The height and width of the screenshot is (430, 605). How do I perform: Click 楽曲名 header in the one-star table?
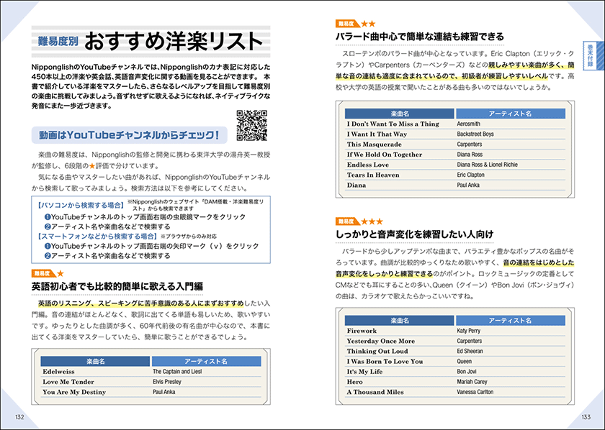click(95, 362)
